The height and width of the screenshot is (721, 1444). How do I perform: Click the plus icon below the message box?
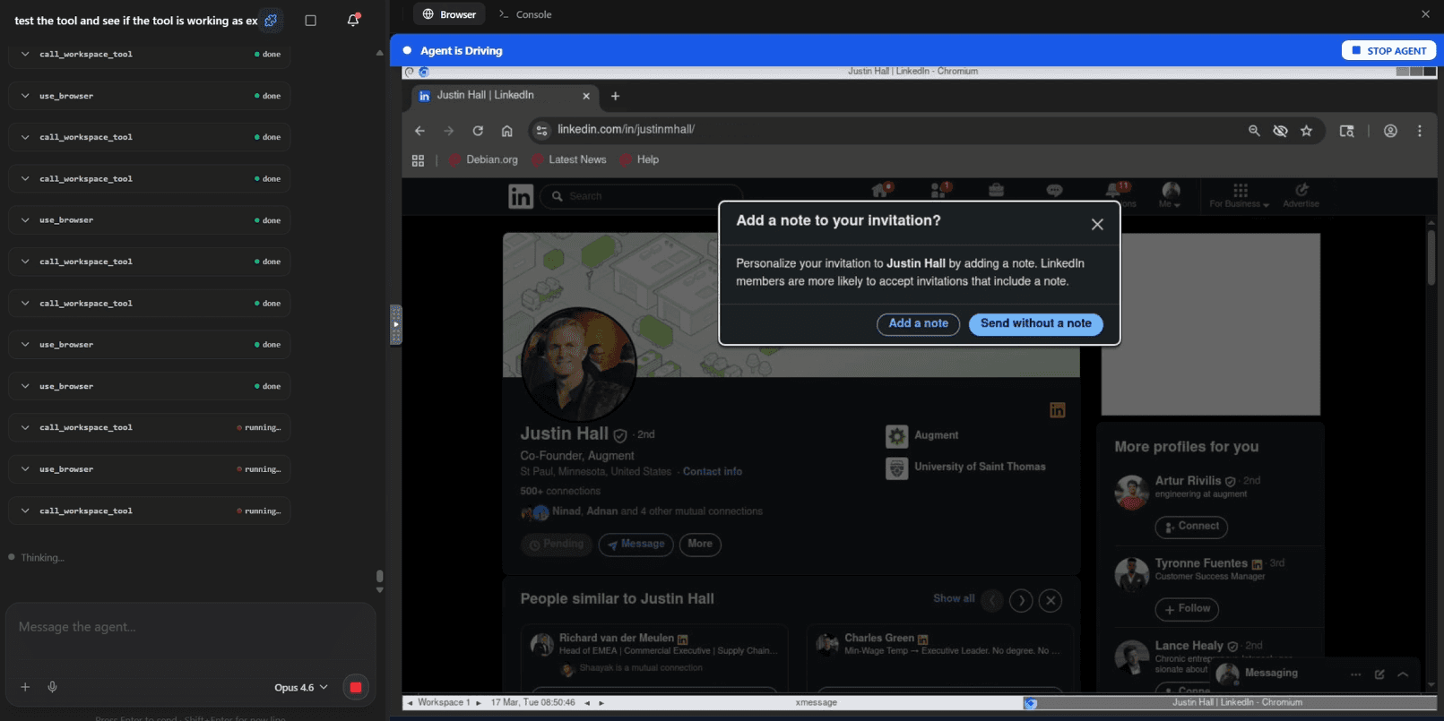point(25,687)
